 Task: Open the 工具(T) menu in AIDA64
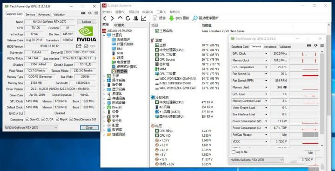pyautogui.click(x=161, y=12)
